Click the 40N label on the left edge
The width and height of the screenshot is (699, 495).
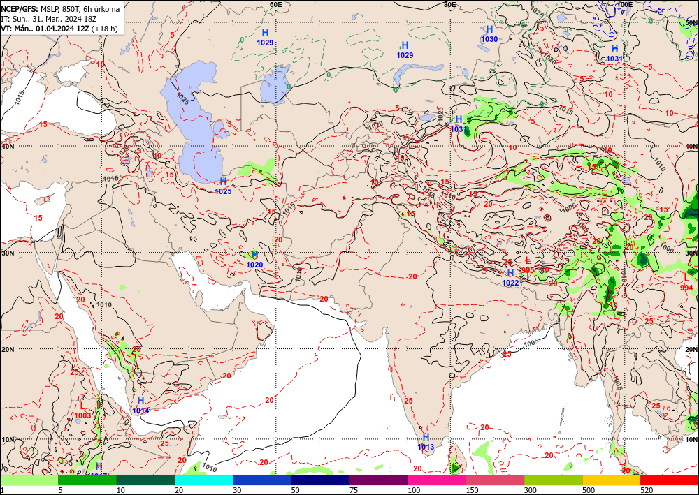pos(7,147)
